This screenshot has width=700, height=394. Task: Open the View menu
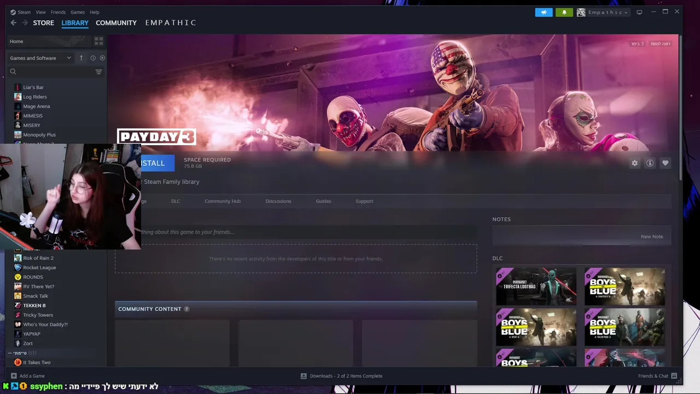point(41,12)
